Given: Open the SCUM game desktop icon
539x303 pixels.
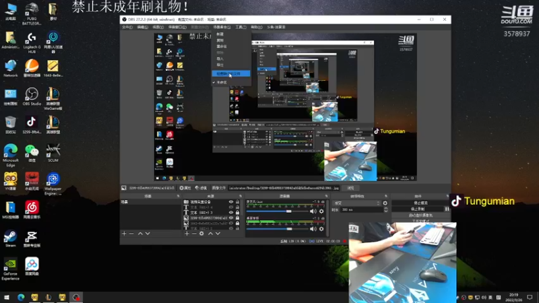Looking at the screenshot, I should point(53,154).
